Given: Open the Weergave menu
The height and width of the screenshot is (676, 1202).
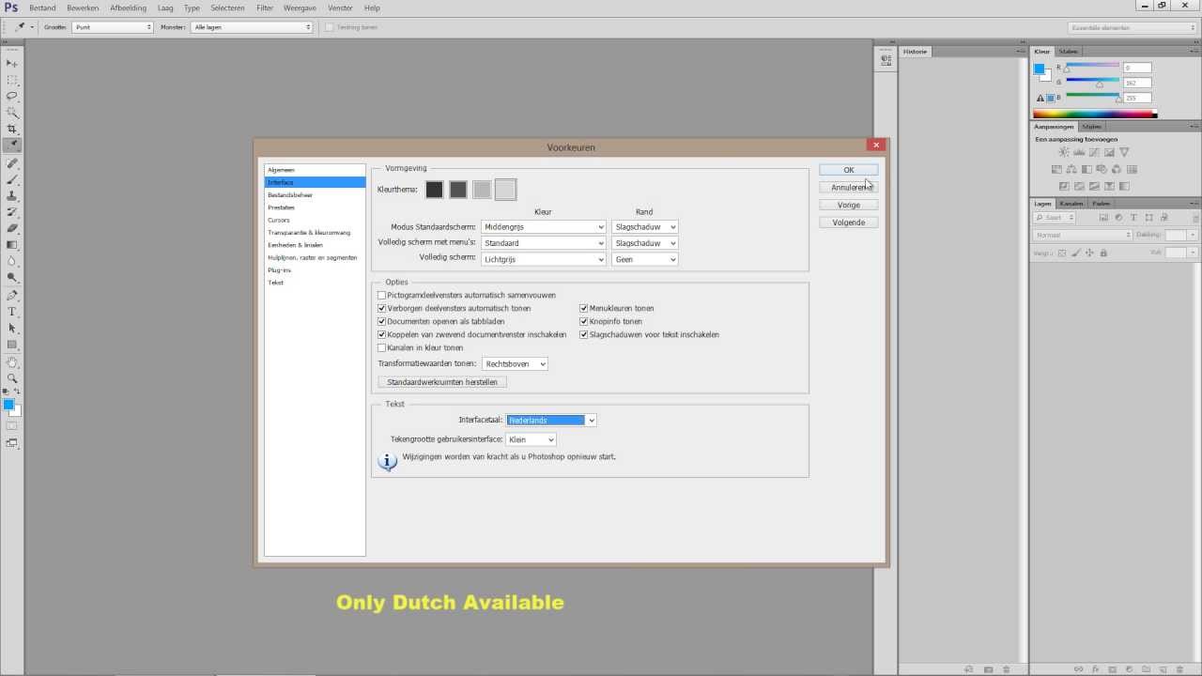Looking at the screenshot, I should (x=300, y=8).
